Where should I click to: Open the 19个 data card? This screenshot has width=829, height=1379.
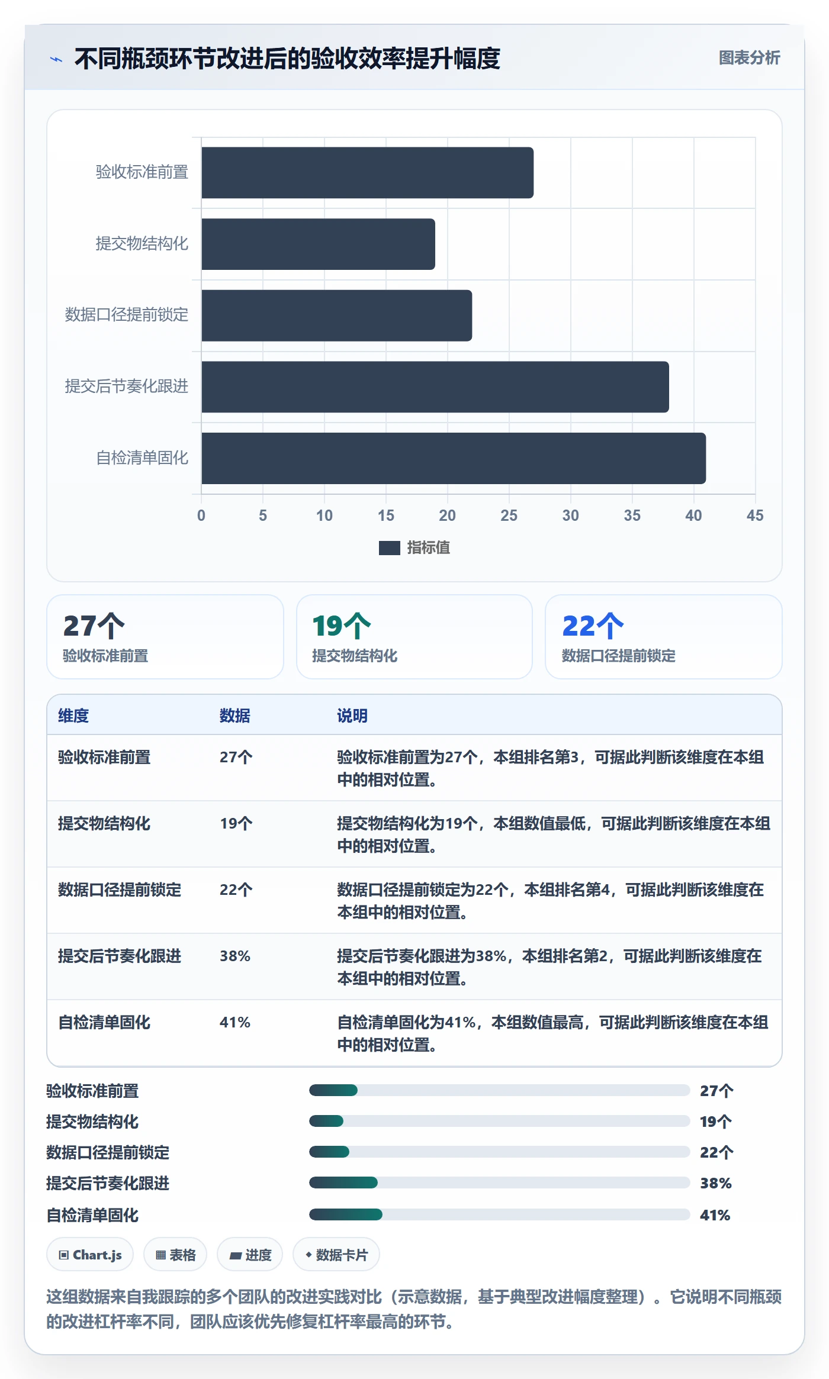coord(415,637)
